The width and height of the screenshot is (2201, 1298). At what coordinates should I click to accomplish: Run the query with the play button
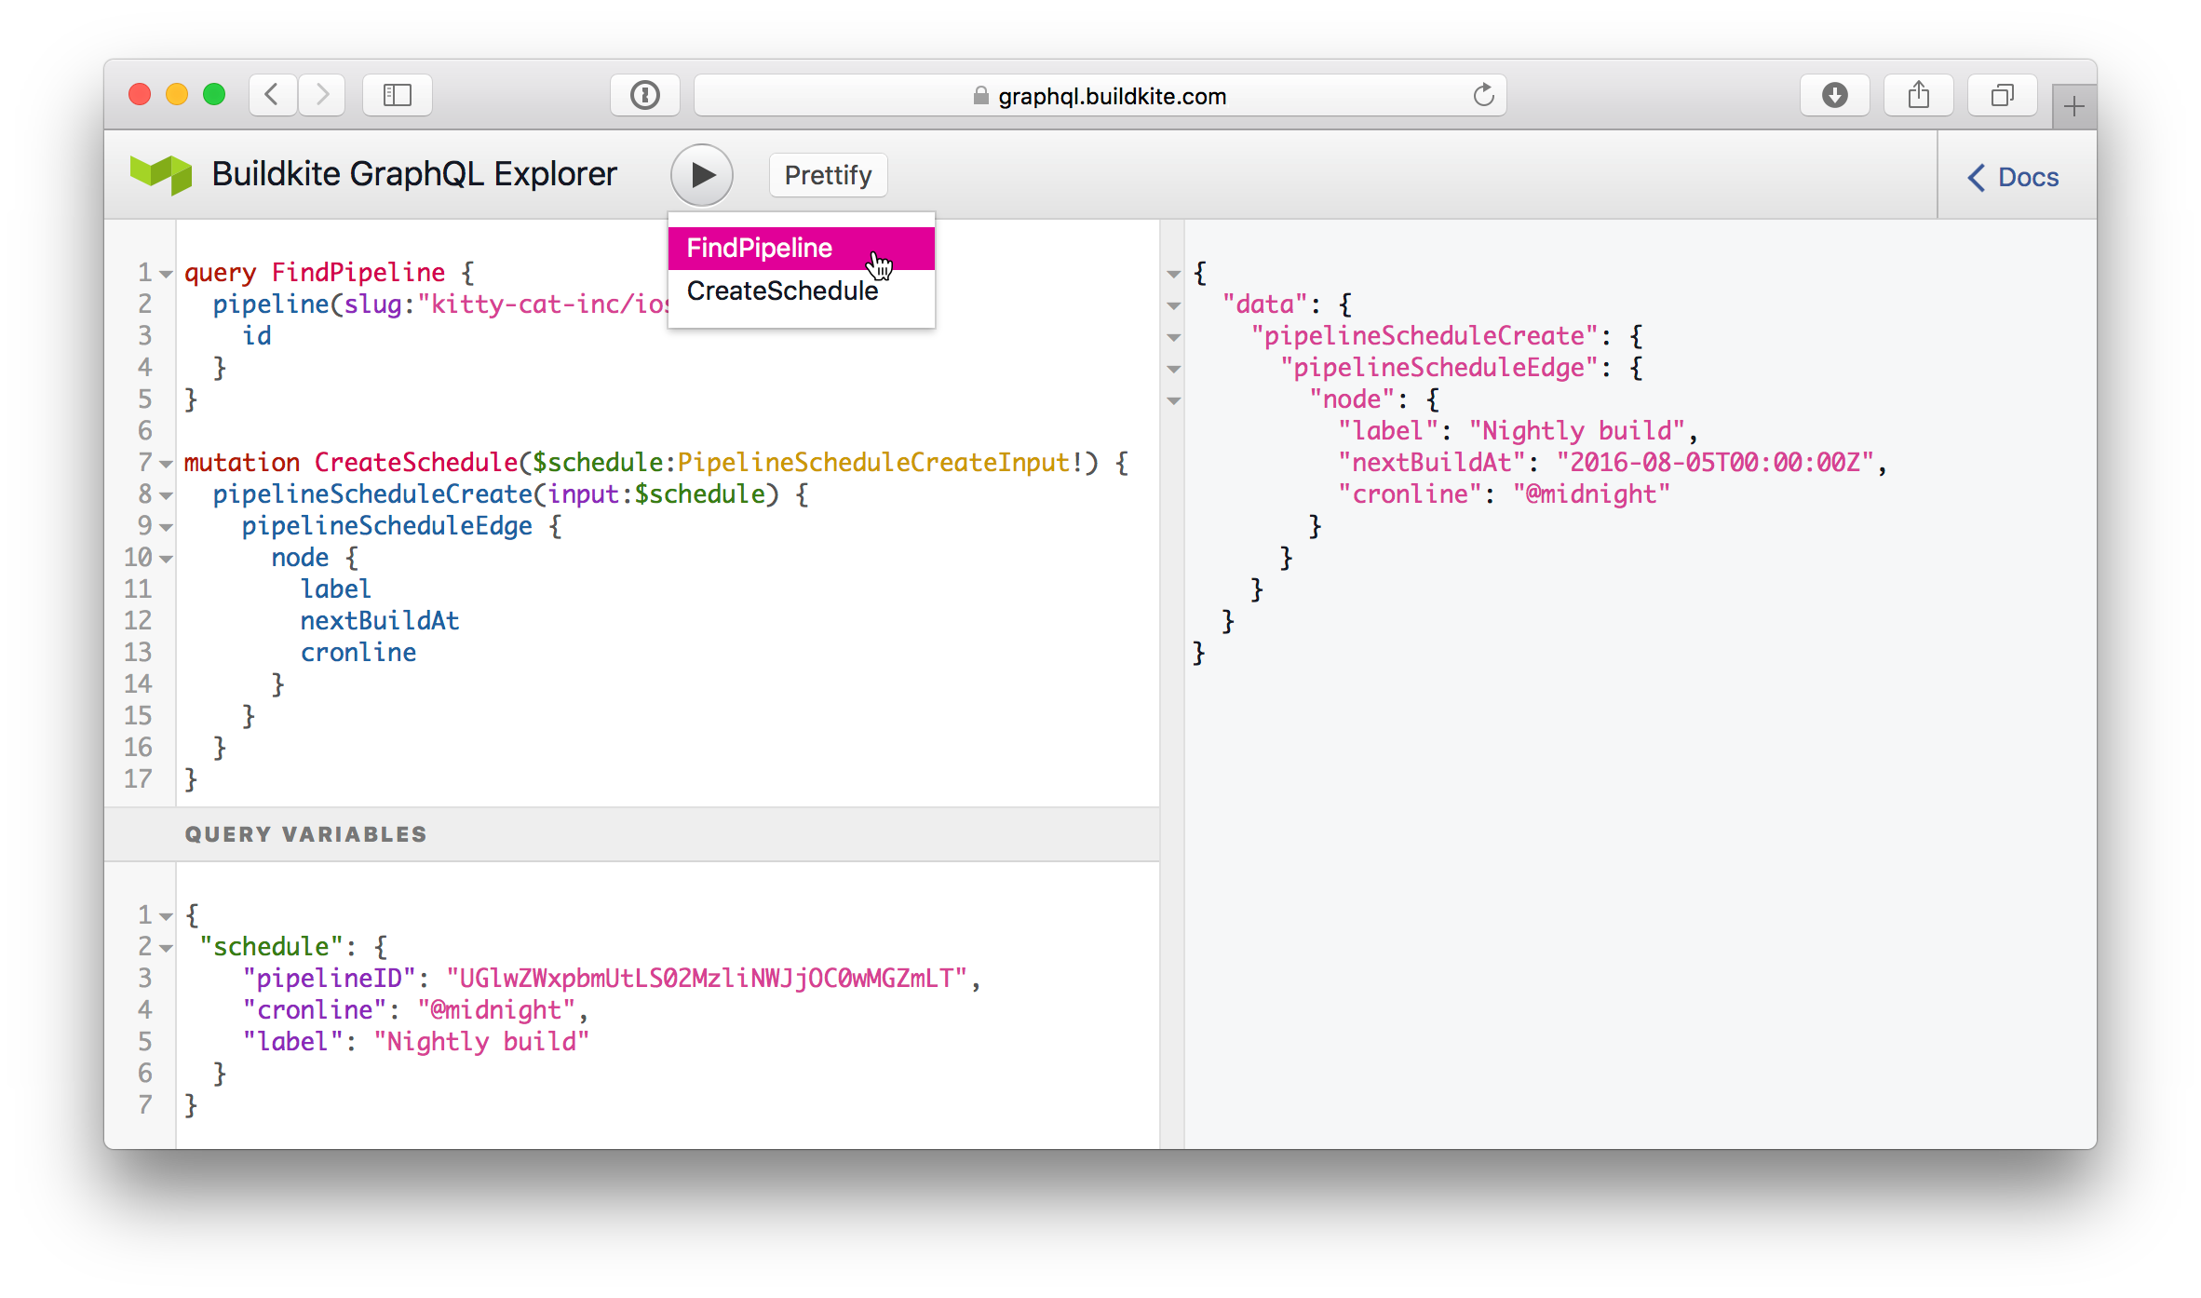pyautogui.click(x=702, y=175)
